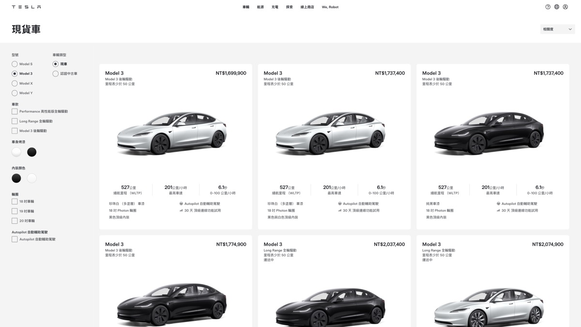Viewport: 581px width, 327px height.
Task: Open the 相關度 sort dropdown
Action: coord(557,29)
